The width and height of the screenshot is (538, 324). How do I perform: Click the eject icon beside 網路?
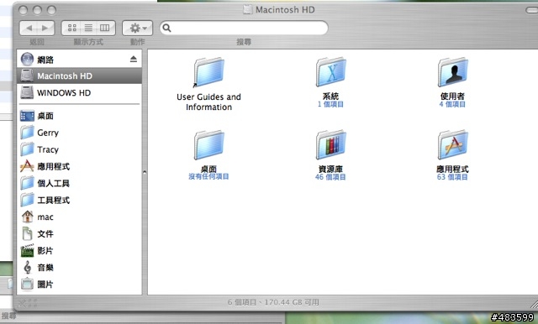click(134, 60)
